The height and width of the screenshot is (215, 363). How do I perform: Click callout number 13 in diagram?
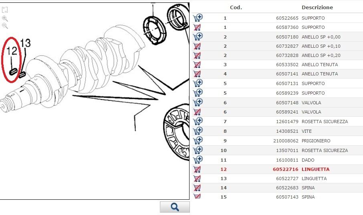25,43
